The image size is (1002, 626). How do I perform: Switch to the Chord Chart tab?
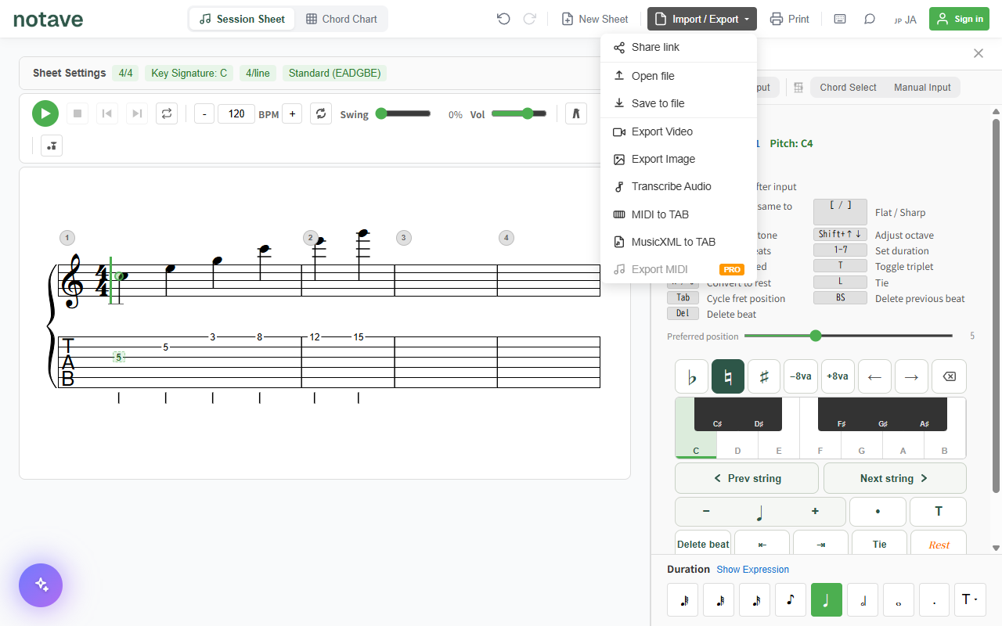(341, 19)
